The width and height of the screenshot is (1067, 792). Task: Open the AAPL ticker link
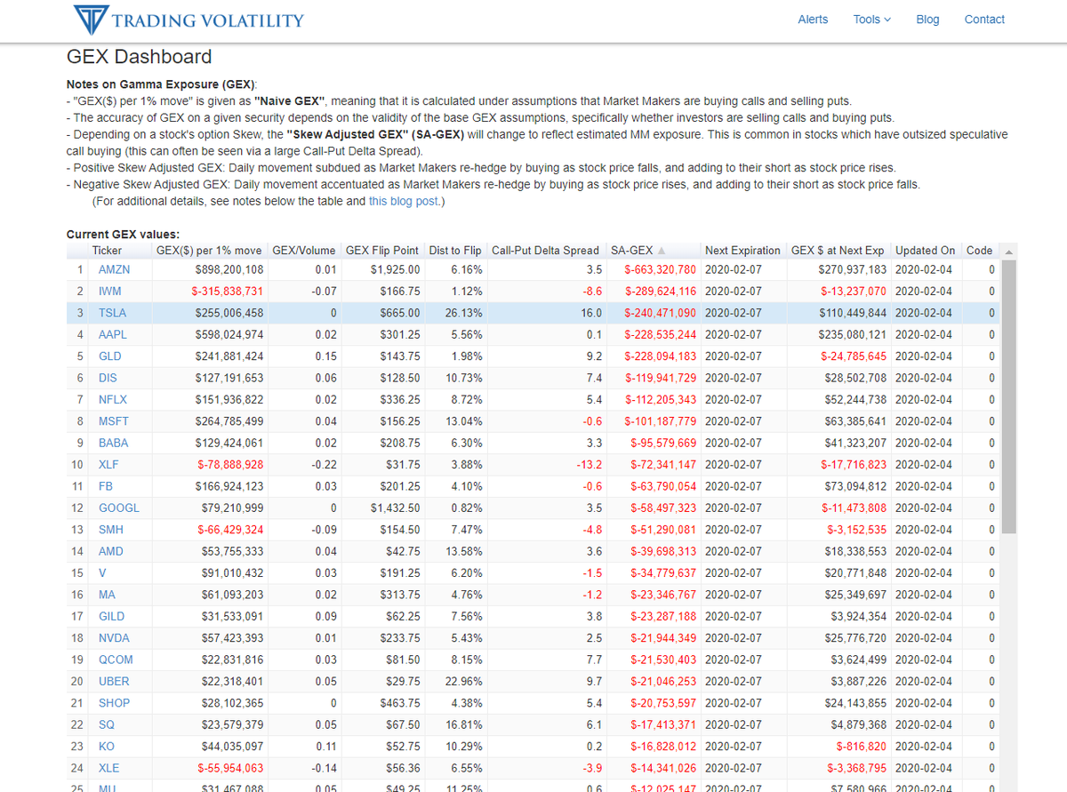(113, 334)
